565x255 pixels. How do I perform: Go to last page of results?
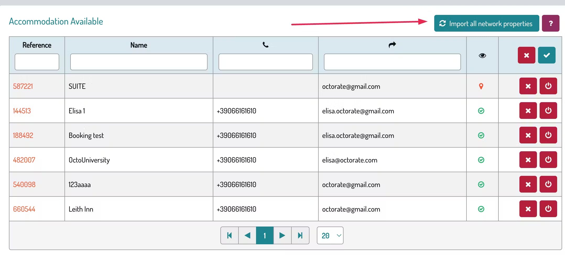click(x=300, y=235)
